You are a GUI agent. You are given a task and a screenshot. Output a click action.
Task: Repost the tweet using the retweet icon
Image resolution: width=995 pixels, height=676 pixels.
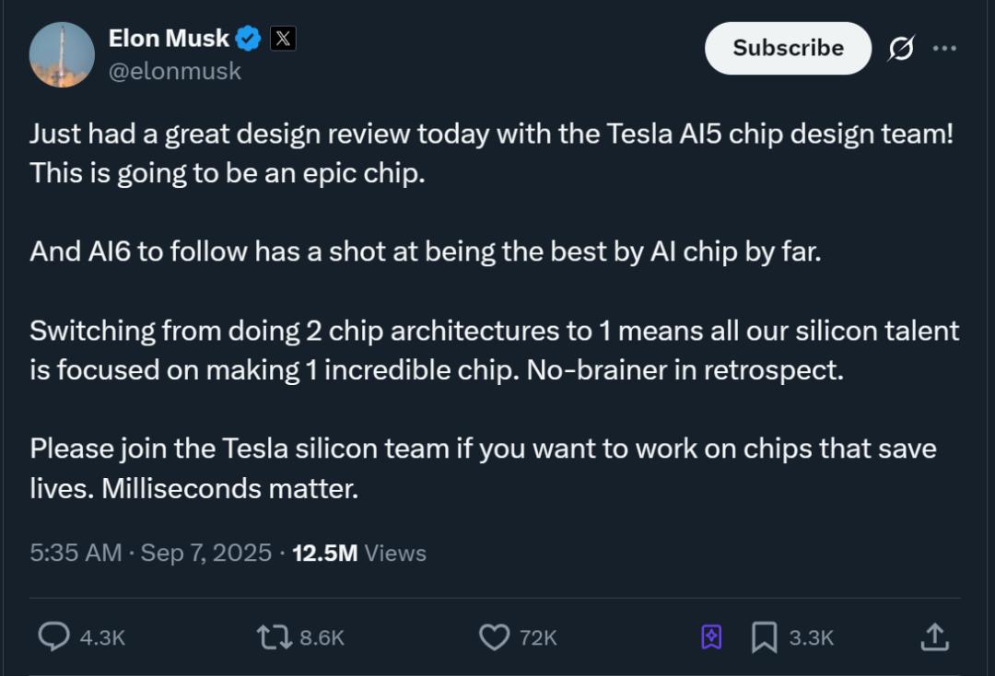(x=274, y=636)
